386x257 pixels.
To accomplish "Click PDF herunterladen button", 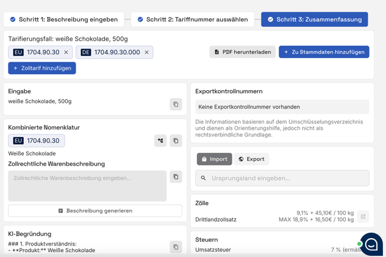I will (242, 52).
